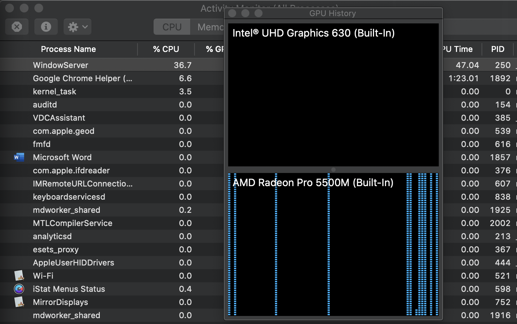Sort by the PID column header
This screenshot has height=324, width=517.
[x=498, y=49]
